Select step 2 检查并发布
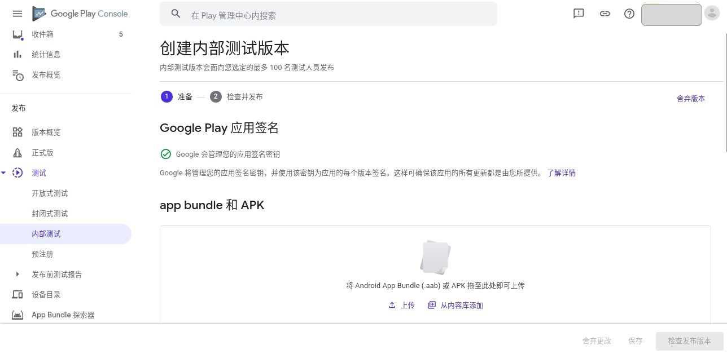 [x=236, y=96]
